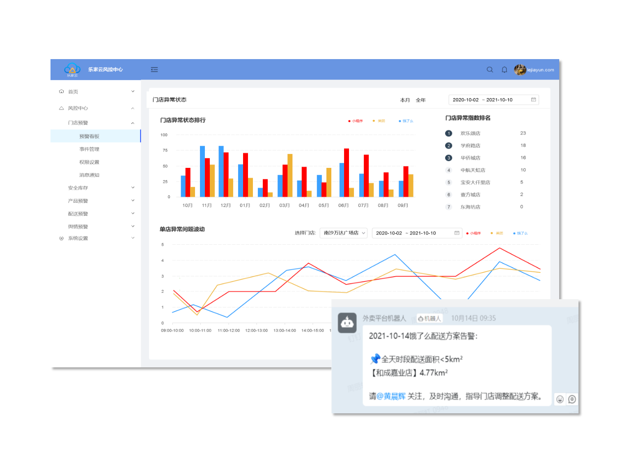The image size is (629, 472).
Task: Click the calendar icon in the top date range
Action: coord(533,100)
